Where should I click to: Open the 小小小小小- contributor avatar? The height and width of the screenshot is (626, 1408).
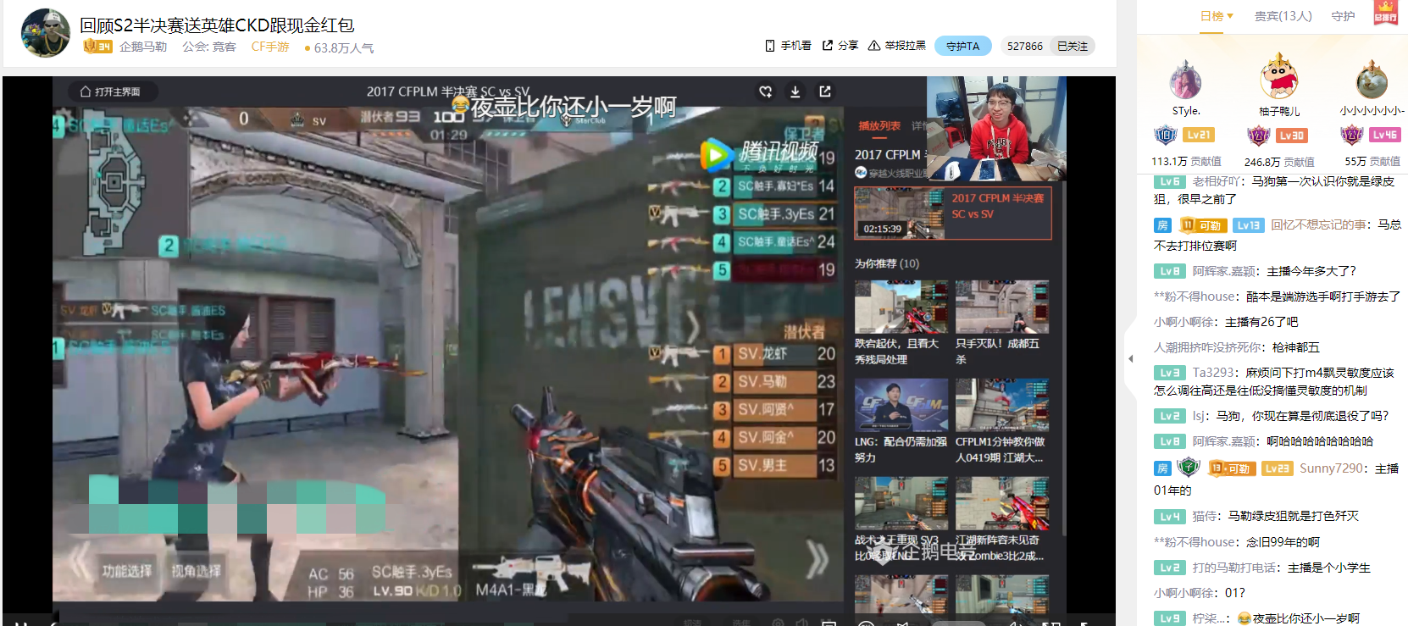click(1372, 80)
